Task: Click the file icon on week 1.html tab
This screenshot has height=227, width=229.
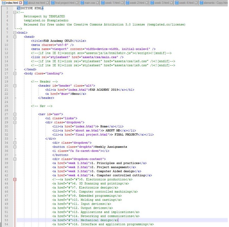Action: tap(103, 3)
